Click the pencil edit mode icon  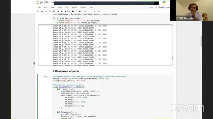pos(156,7)
